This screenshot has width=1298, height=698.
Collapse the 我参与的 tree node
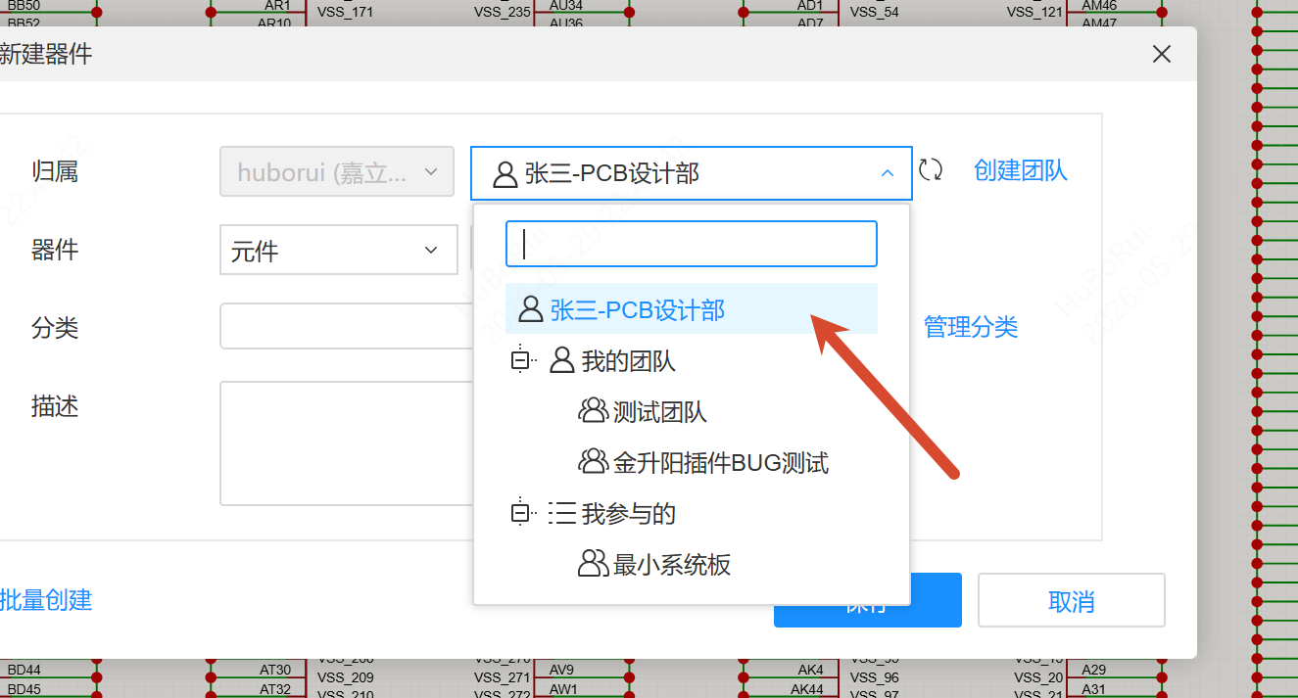click(x=520, y=513)
